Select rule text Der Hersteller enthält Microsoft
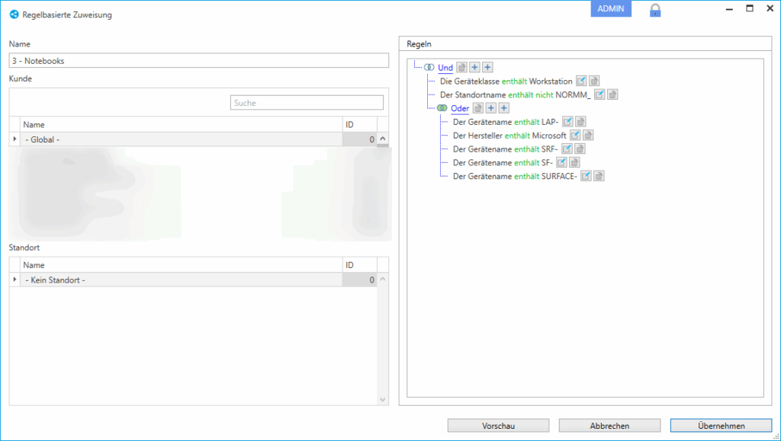781x441 pixels. pos(509,136)
